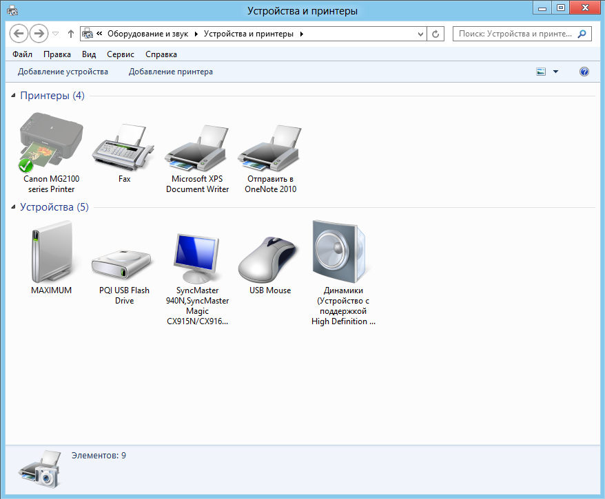Viewport: 605px width, 499px height.
Task: Go up one level with up arrow
Action: point(70,34)
